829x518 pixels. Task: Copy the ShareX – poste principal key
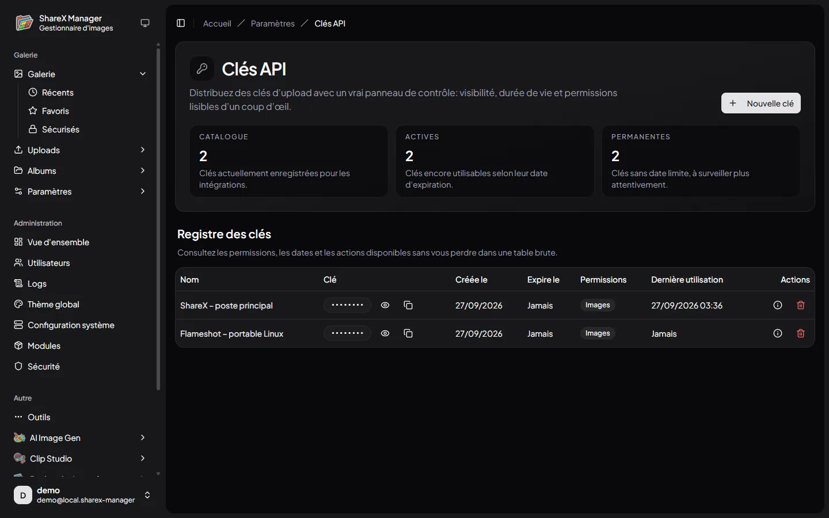408,305
